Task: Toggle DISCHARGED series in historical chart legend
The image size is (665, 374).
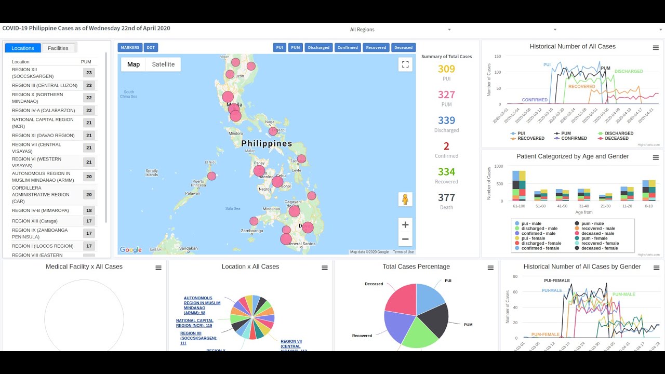Action: point(615,133)
